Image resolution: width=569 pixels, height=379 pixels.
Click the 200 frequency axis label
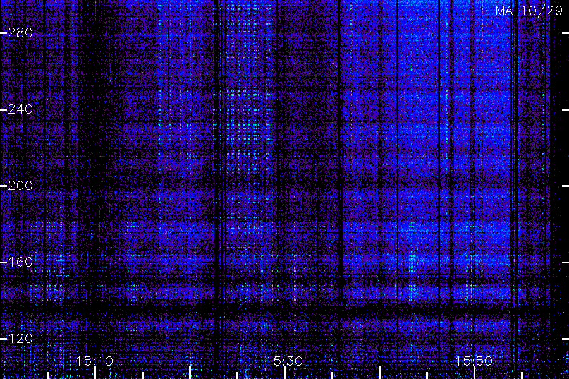(x=20, y=186)
